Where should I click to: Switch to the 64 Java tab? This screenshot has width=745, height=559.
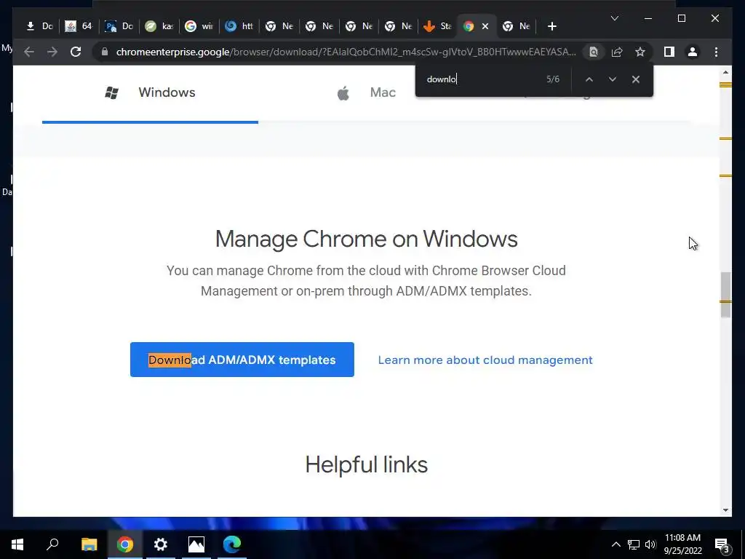pyautogui.click(x=79, y=27)
